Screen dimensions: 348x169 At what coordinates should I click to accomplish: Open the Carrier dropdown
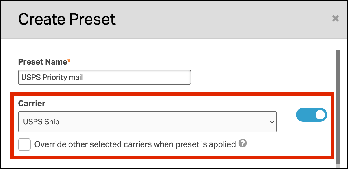(x=147, y=122)
